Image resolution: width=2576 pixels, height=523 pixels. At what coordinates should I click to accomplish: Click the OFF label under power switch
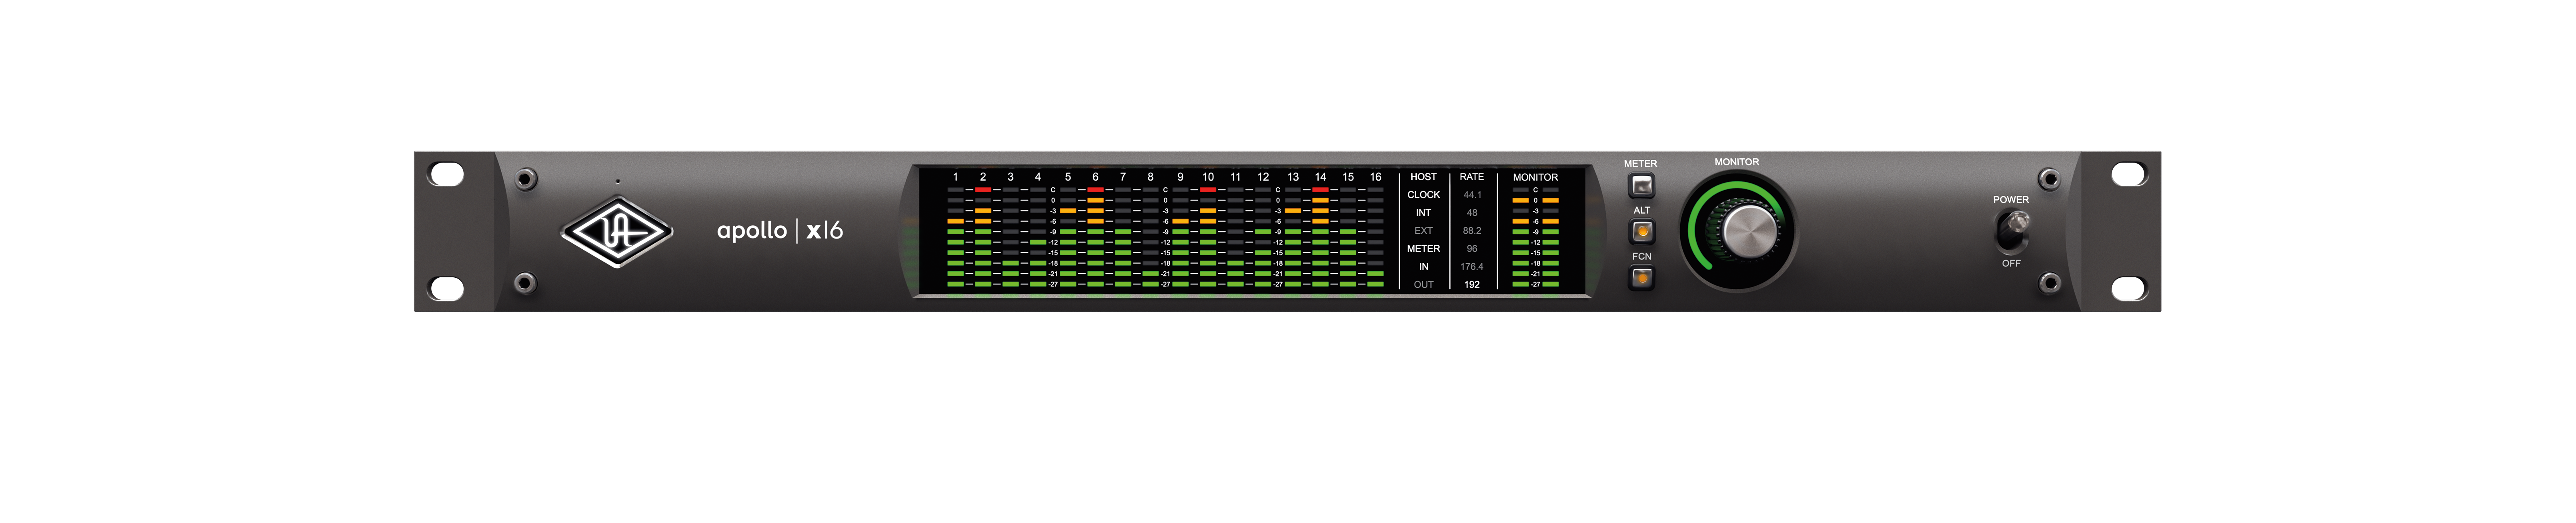click(x=2011, y=263)
